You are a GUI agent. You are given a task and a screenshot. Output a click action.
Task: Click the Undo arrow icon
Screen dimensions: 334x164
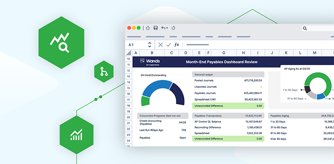[163, 28]
